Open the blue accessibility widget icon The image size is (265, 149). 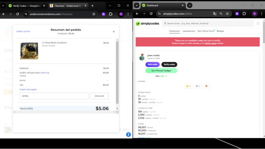[129, 135]
